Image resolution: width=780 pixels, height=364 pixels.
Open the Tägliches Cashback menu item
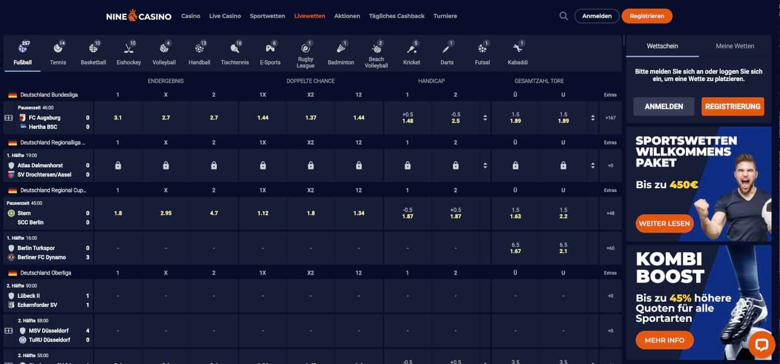[x=397, y=16]
